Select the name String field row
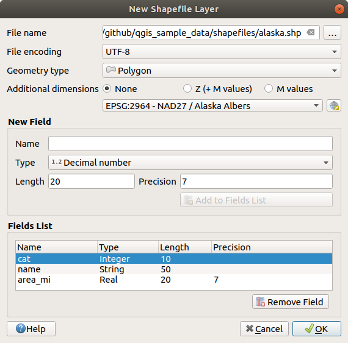The height and width of the screenshot is (343, 348). (174, 269)
